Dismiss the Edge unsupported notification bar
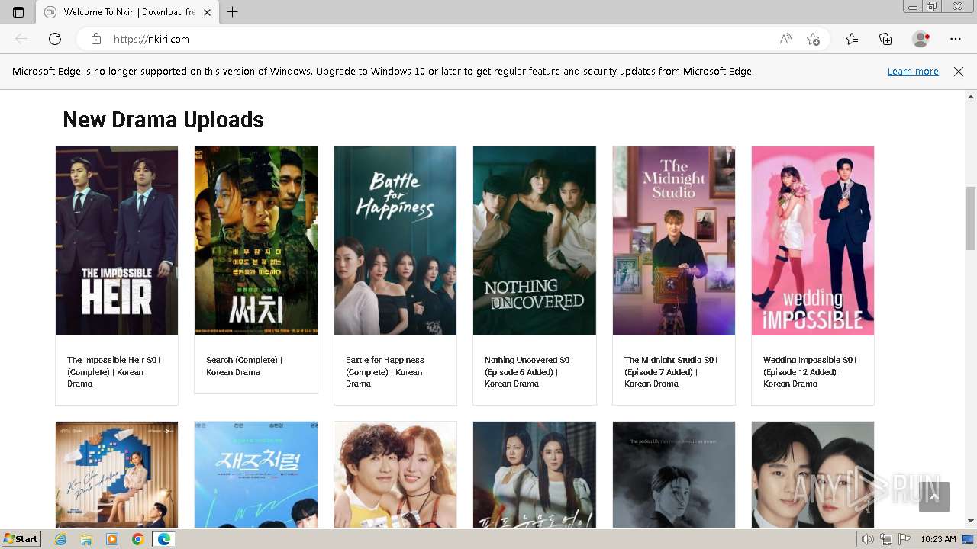The width and height of the screenshot is (977, 549). pyautogui.click(x=959, y=72)
